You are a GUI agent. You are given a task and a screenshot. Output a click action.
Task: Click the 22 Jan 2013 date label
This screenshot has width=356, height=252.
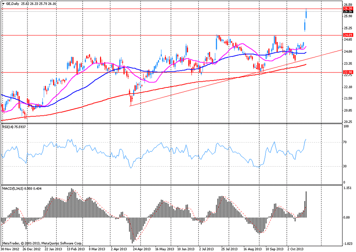53,249
